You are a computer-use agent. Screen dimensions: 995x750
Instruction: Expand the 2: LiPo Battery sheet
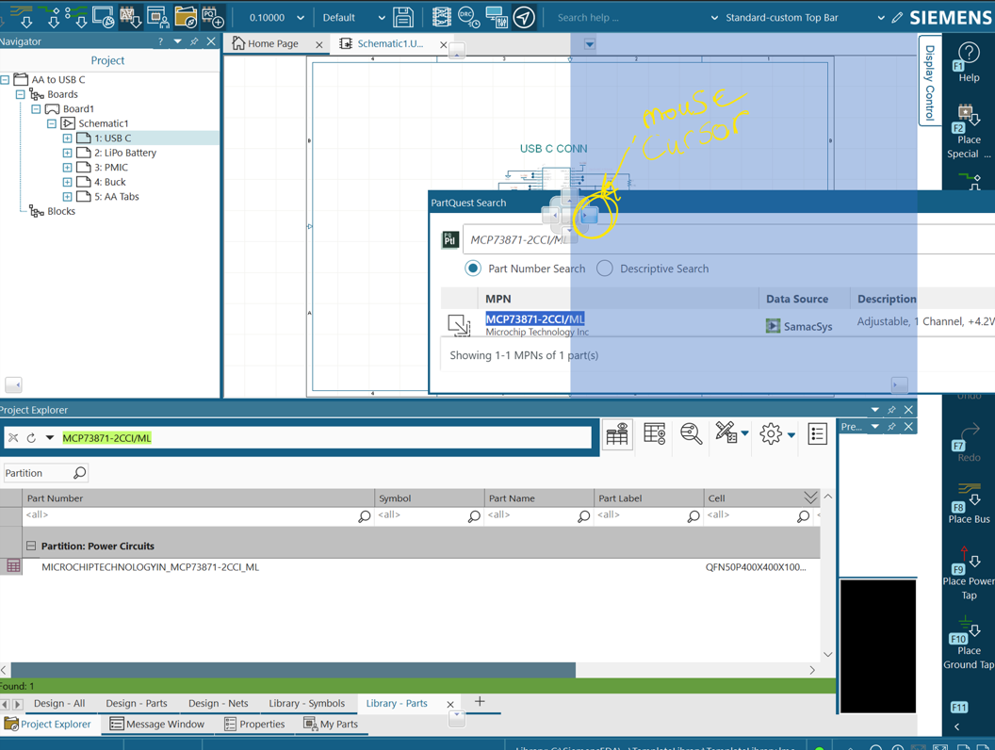click(x=67, y=153)
